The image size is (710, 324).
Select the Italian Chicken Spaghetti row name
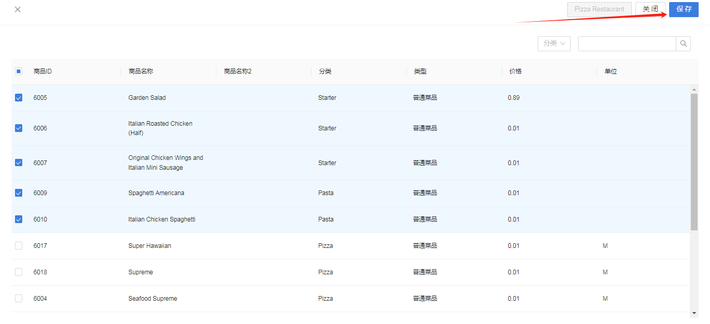pyautogui.click(x=162, y=219)
